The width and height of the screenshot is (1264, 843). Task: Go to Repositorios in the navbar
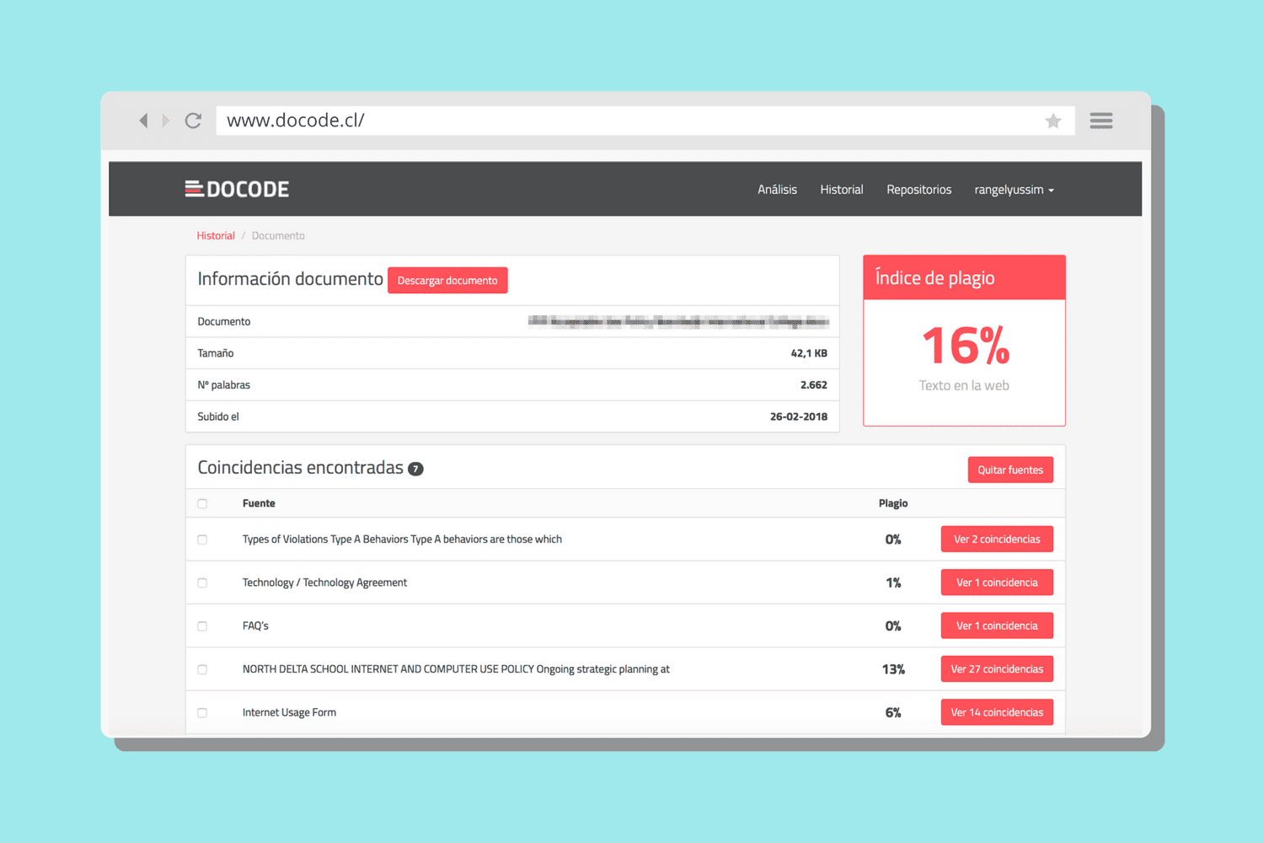point(919,190)
